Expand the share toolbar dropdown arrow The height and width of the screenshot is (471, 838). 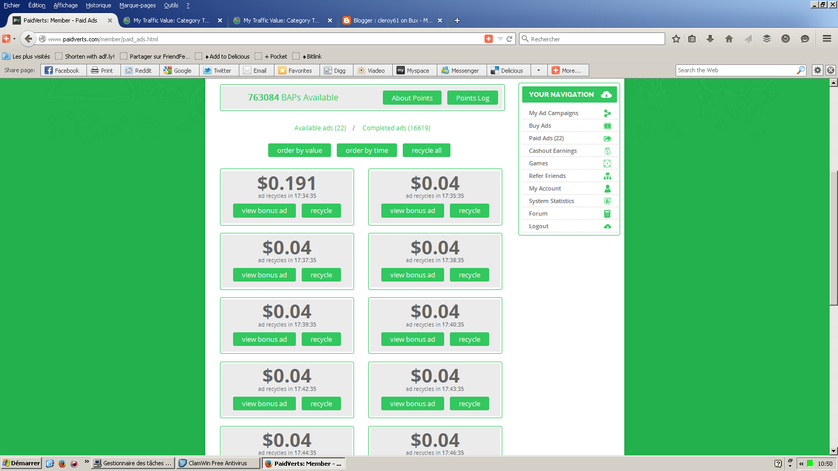click(538, 70)
